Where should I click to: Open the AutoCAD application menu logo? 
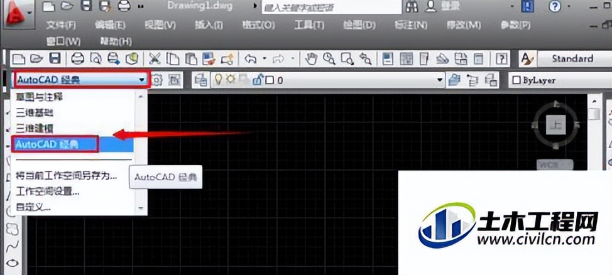tap(16, 15)
